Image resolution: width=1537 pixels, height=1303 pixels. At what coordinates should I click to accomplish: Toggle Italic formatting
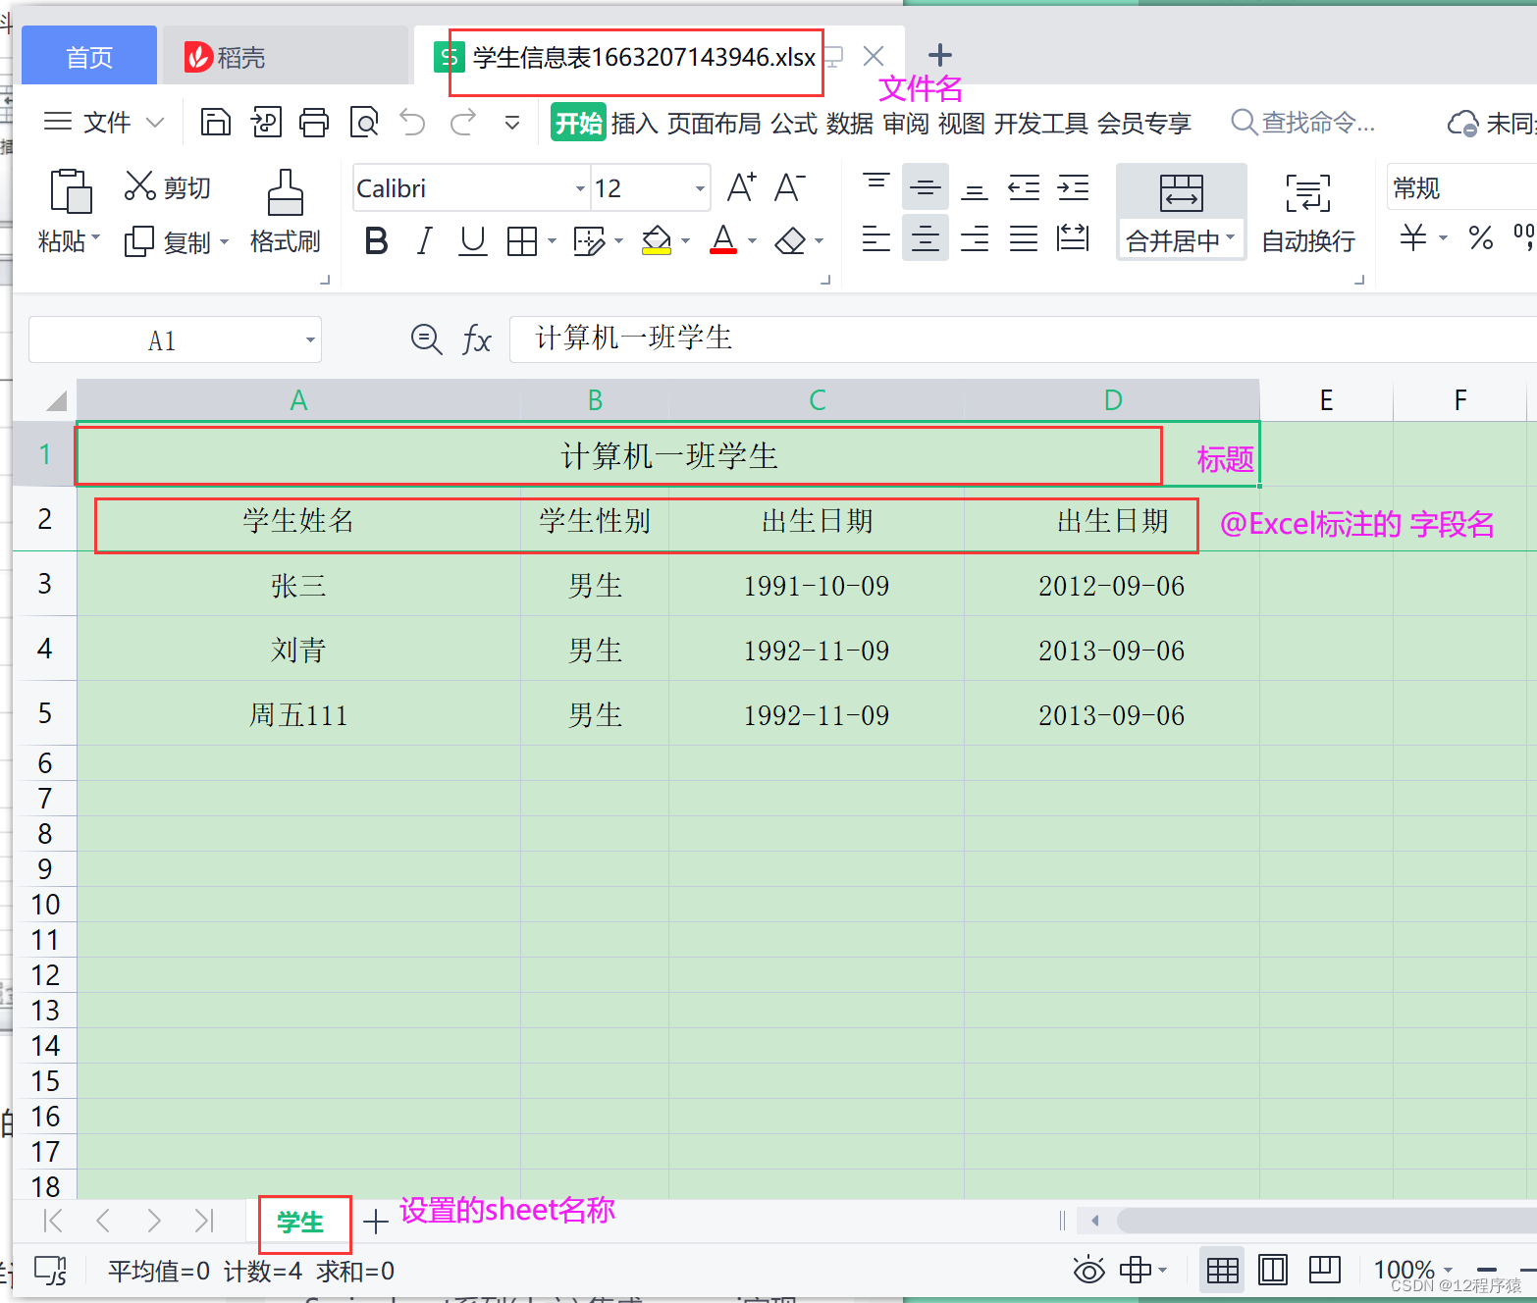[x=424, y=240]
